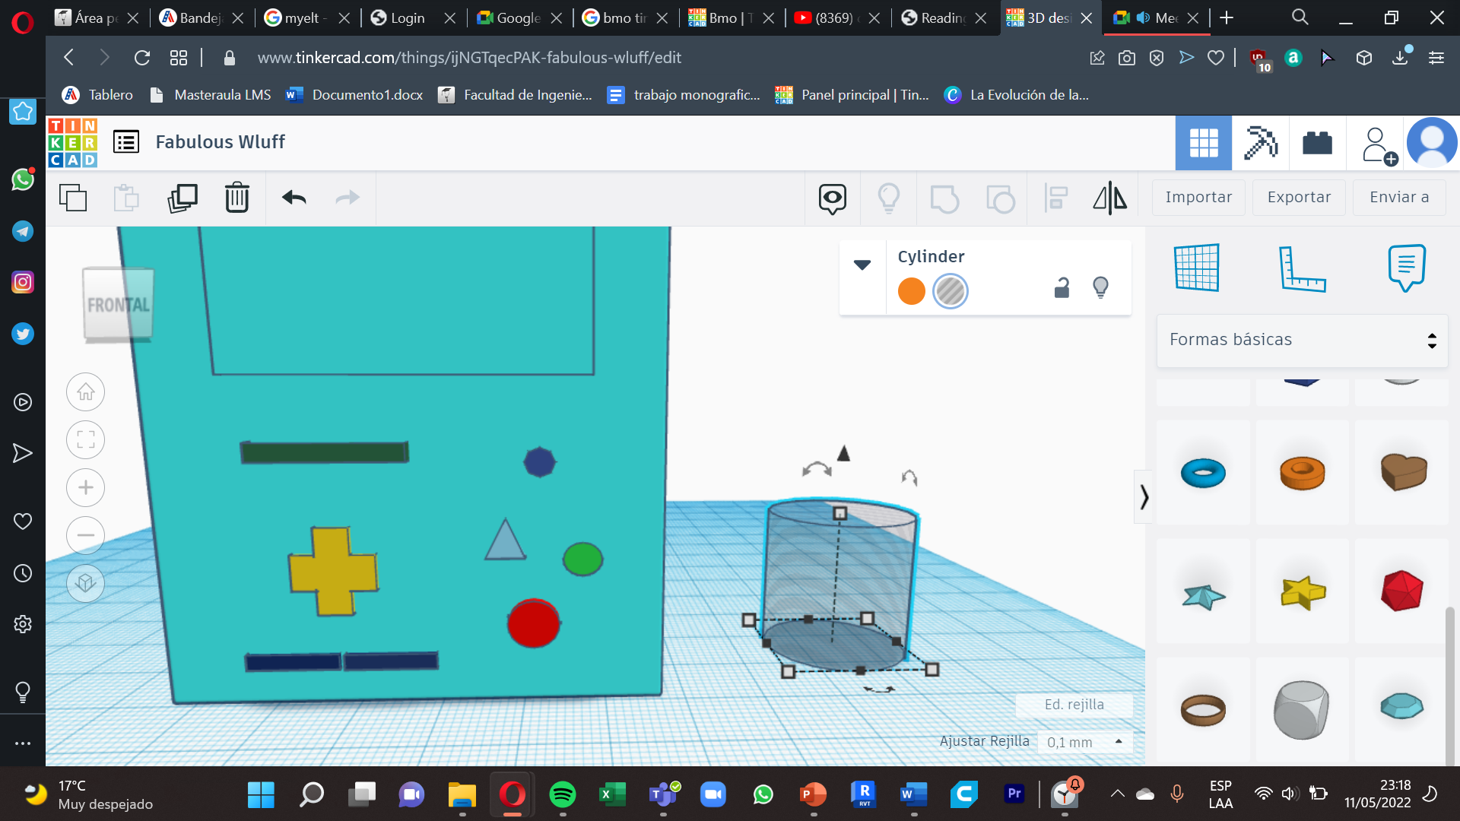Toggle the light bulb visibility icon
Image resolution: width=1460 pixels, height=821 pixels.
click(x=1101, y=290)
